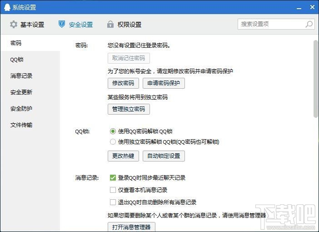319x232 pixels.
Task: Open 自动锁定设置
Action: tap(164, 156)
